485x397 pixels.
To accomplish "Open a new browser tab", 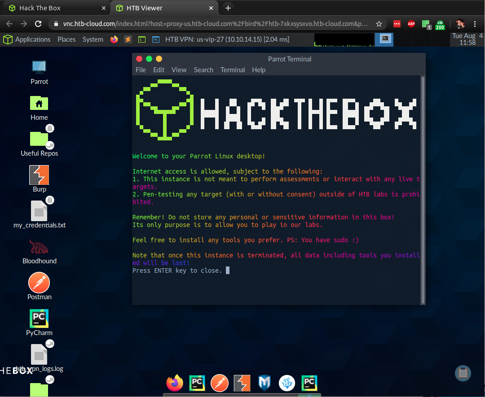I will [x=228, y=8].
